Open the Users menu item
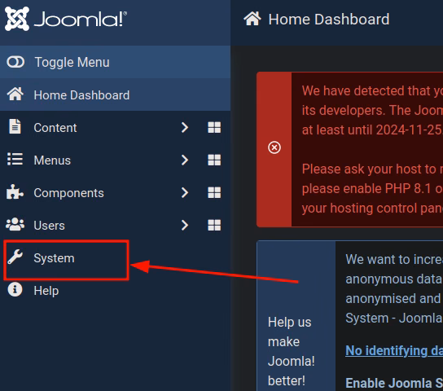The width and height of the screenshot is (443, 391). coord(49,226)
